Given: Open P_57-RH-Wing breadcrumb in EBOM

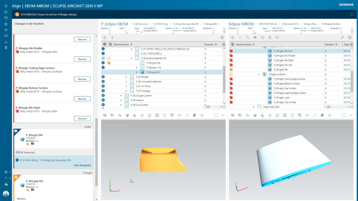Looking at the screenshot, I should [160, 24].
